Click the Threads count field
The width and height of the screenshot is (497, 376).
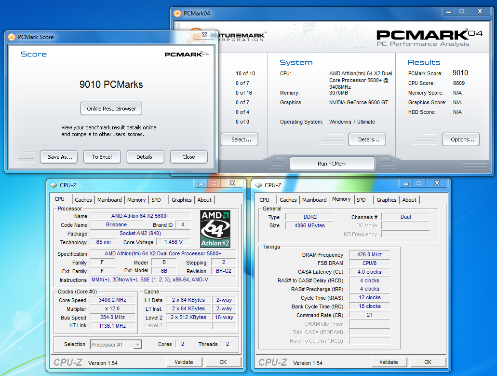pos(227,344)
